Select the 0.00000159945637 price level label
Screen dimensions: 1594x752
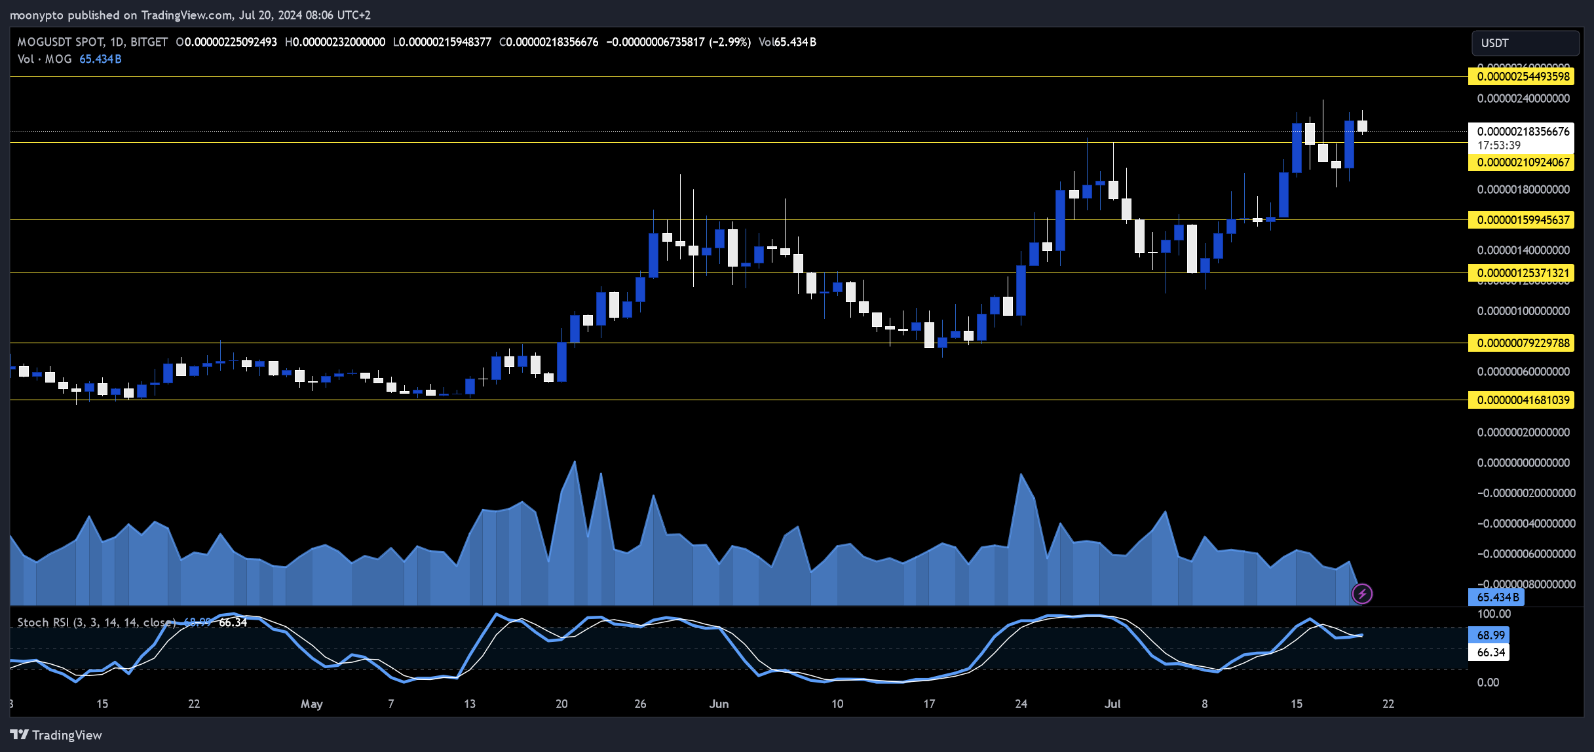[x=1521, y=220]
